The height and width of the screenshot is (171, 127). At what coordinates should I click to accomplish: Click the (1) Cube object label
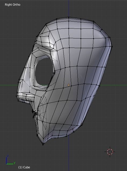24,167
